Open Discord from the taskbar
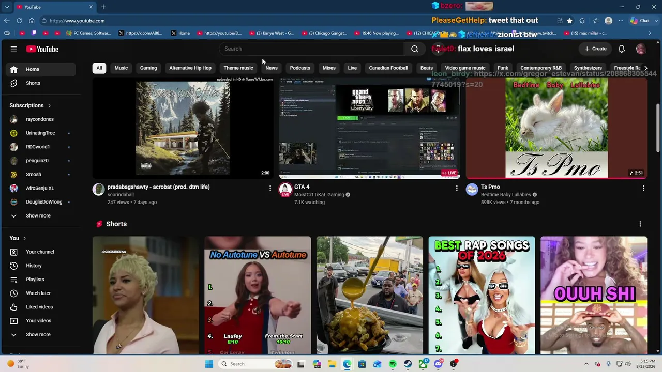 tap(439, 364)
